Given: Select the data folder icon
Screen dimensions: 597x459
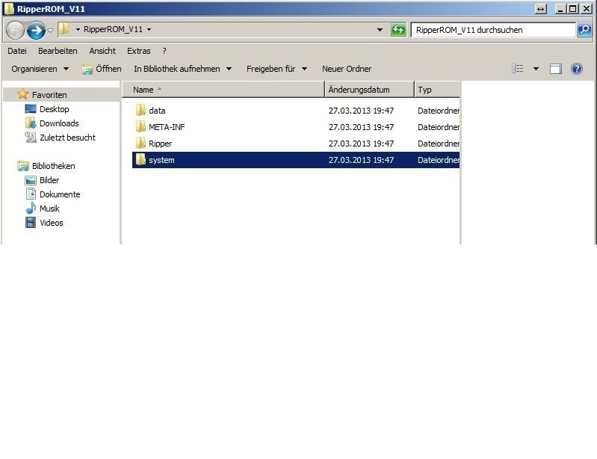Looking at the screenshot, I should (x=140, y=110).
